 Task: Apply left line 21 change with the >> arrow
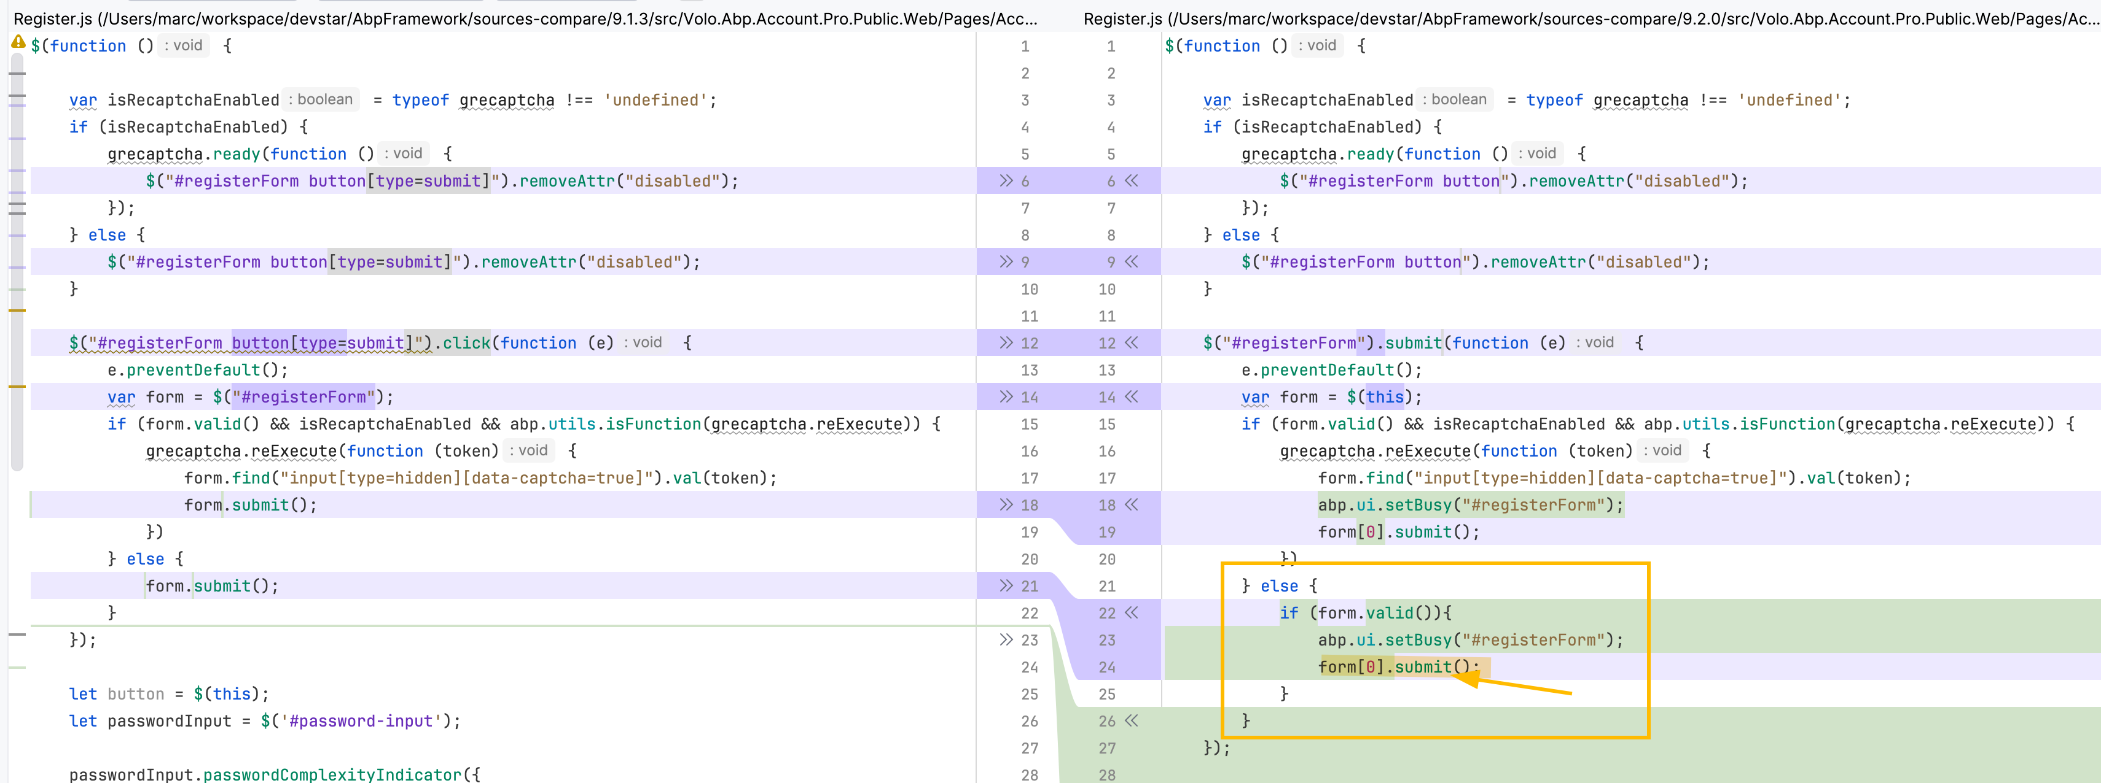point(1006,585)
